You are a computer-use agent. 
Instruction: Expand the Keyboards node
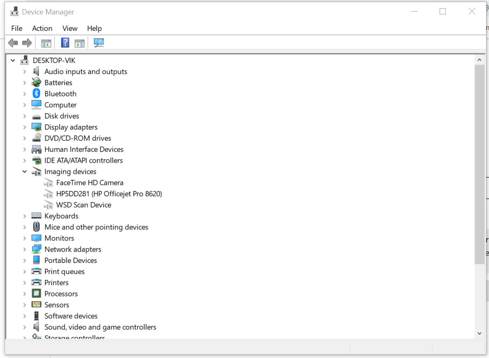click(x=24, y=216)
